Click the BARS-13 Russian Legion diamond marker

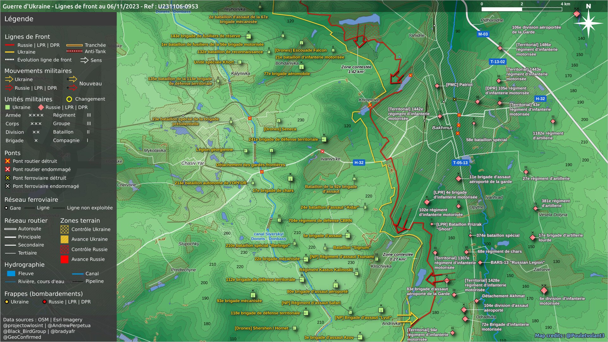click(480, 263)
